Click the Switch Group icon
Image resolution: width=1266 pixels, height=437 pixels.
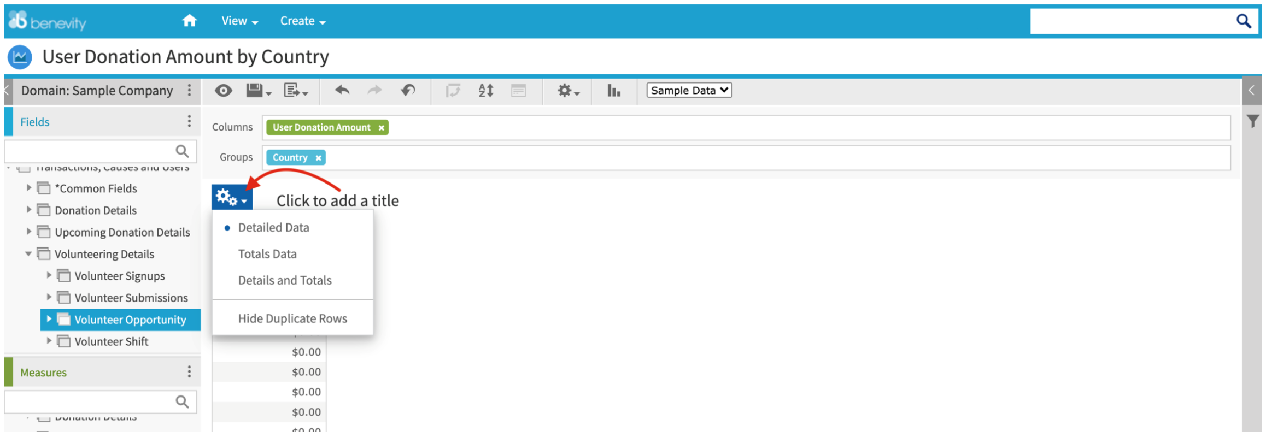pyautogui.click(x=453, y=90)
